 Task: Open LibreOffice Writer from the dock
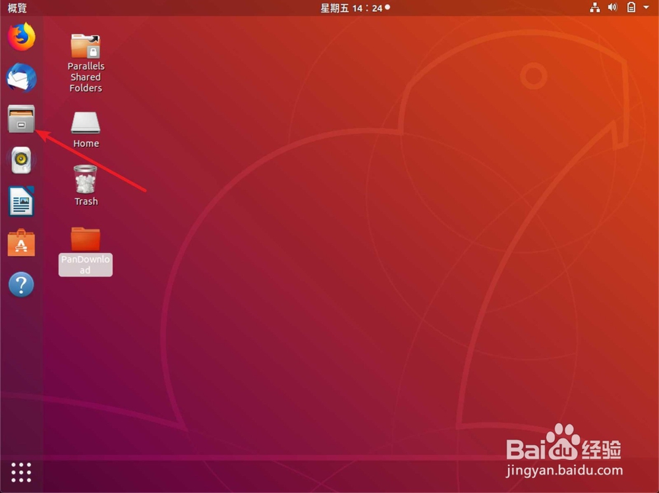point(21,201)
